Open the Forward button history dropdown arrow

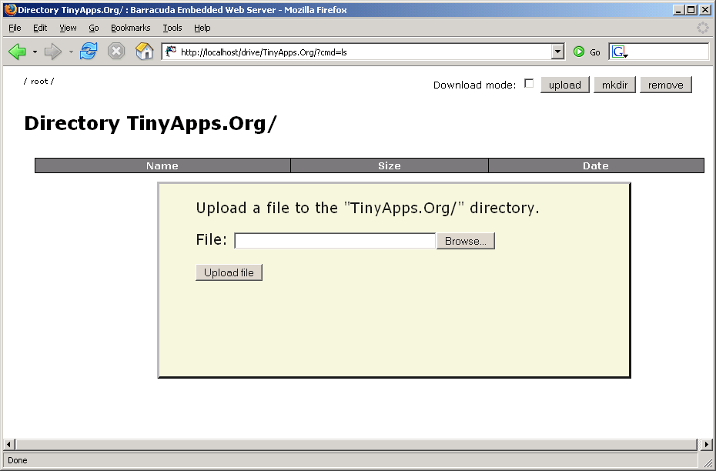pyautogui.click(x=71, y=52)
